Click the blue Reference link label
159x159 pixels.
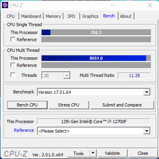coord(24,130)
